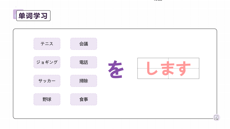This screenshot has height=129, width=230.
Task: Pick the 電話 word card
Action: click(x=84, y=62)
